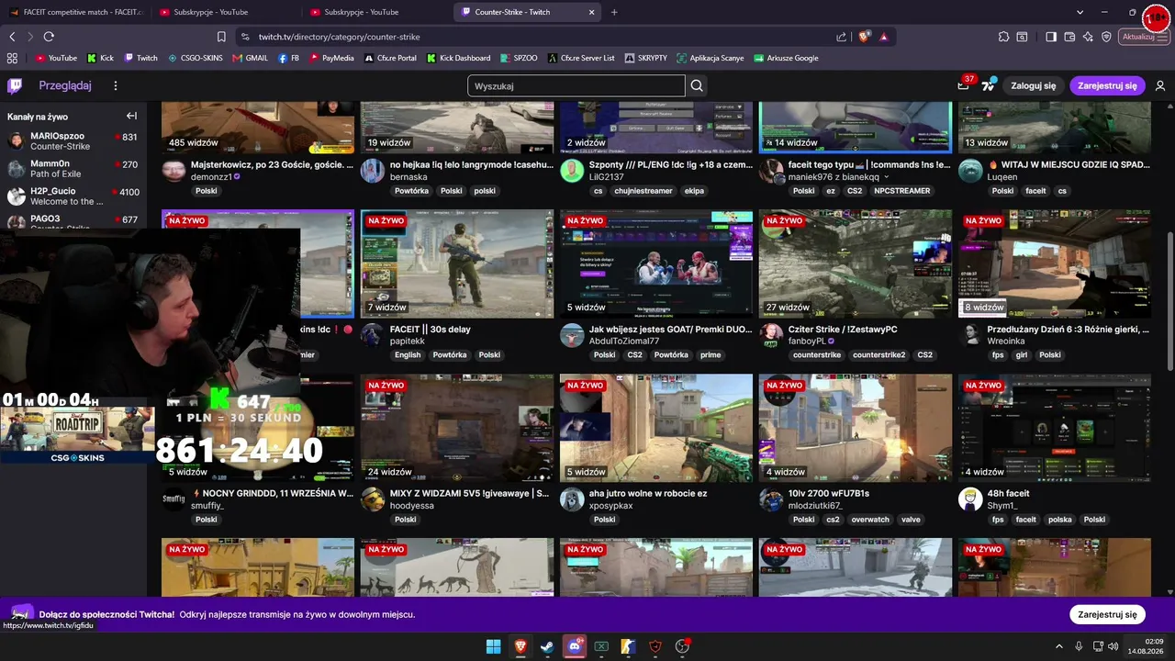Click the Brave browser taskbar icon
Screen dimensions: 1175x661
(520, 646)
